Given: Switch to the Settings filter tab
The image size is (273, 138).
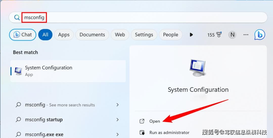Looking at the screenshot, I should coord(144,35).
